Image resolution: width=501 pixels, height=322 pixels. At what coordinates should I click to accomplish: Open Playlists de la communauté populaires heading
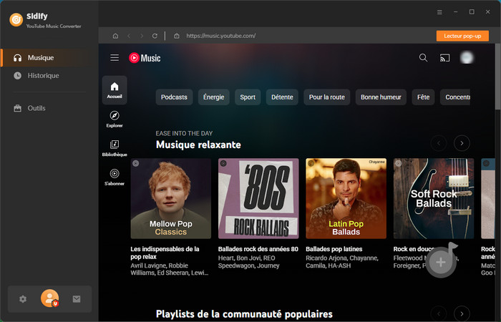(244, 314)
